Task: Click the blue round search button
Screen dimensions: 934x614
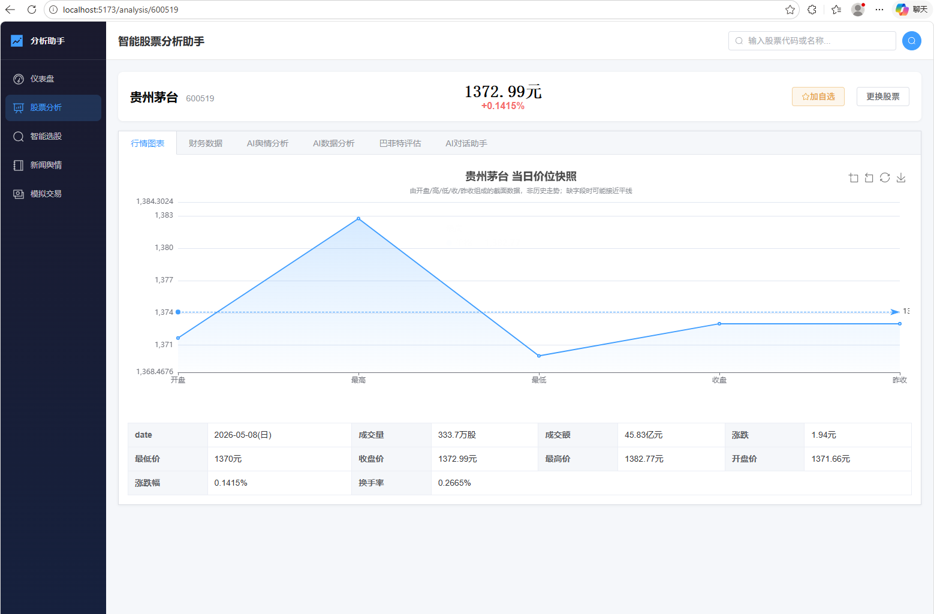Action: pyautogui.click(x=912, y=41)
